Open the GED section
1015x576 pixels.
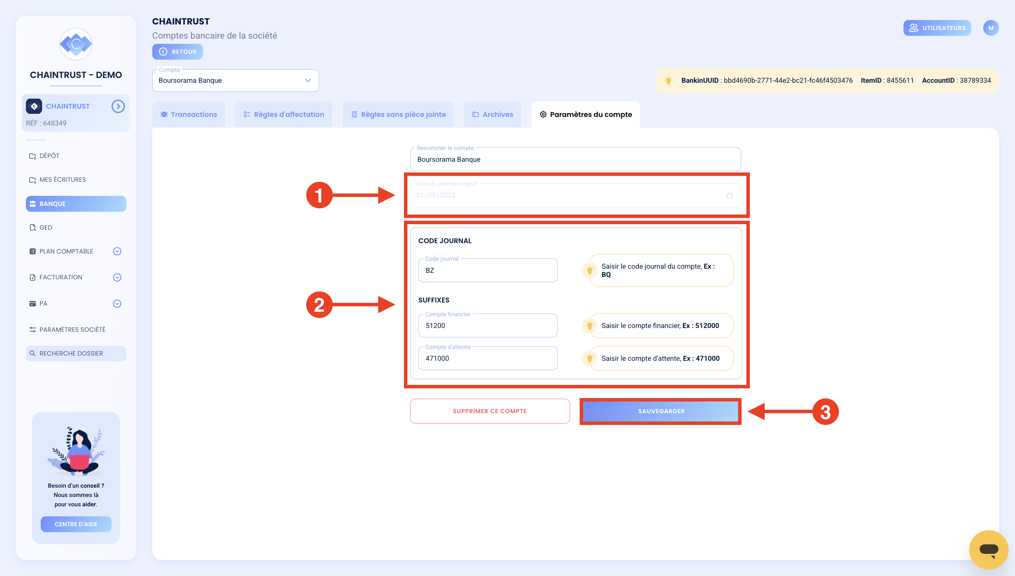(x=76, y=228)
